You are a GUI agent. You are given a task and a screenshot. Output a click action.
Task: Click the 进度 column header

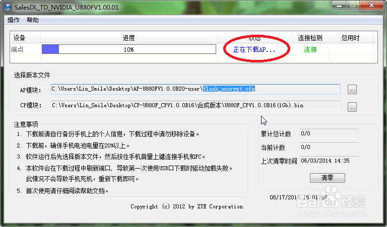pyautogui.click(x=128, y=38)
